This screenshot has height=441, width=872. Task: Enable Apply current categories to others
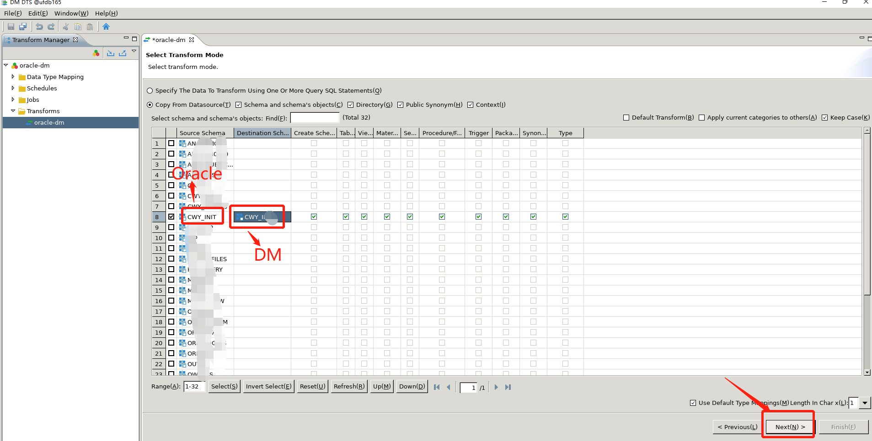click(x=701, y=118)
